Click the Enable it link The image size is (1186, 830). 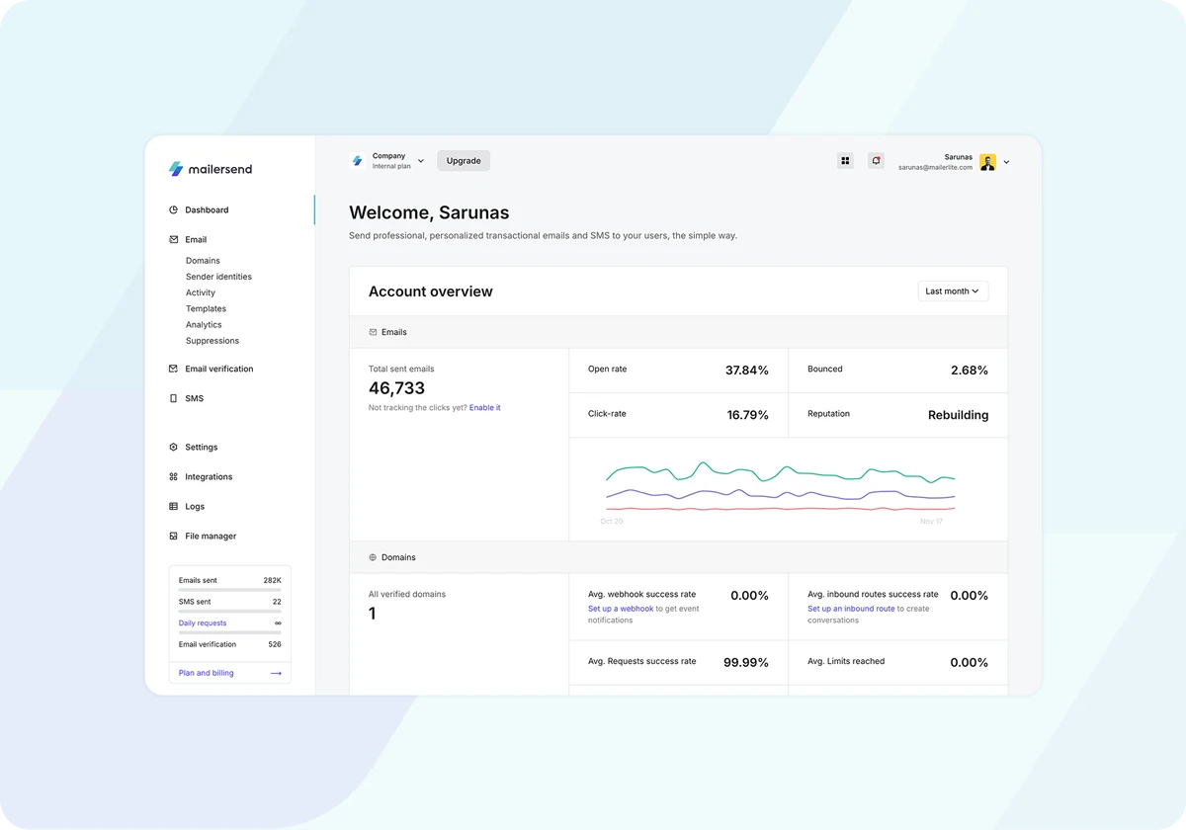[x=484, y=408]
